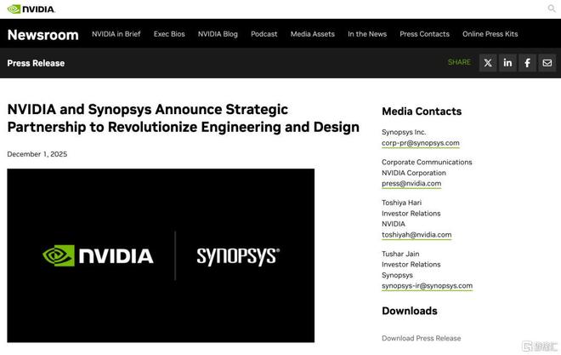Open the NVIDIA Synopsys partnership image
Viewport: 561px width, 355px height.
161,255
